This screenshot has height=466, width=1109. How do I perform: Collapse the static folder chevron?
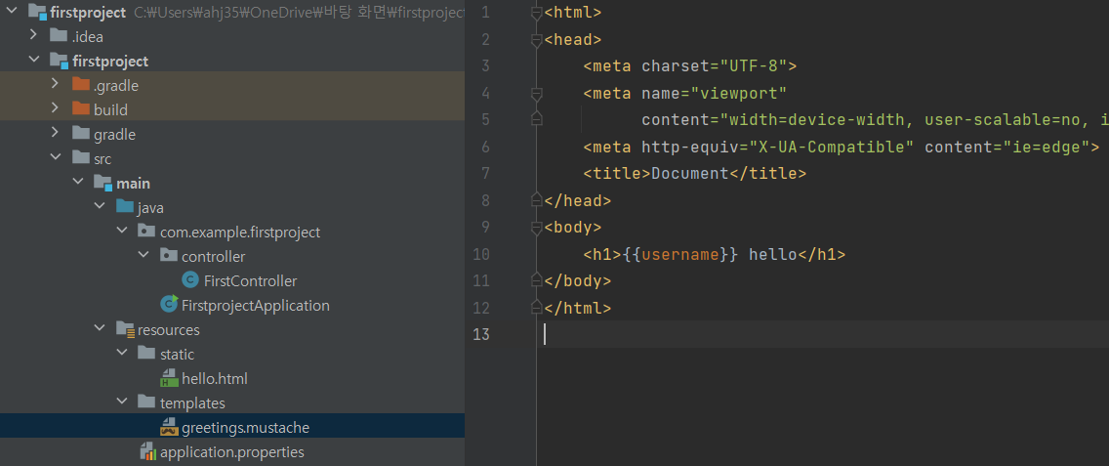pos(121,354)
